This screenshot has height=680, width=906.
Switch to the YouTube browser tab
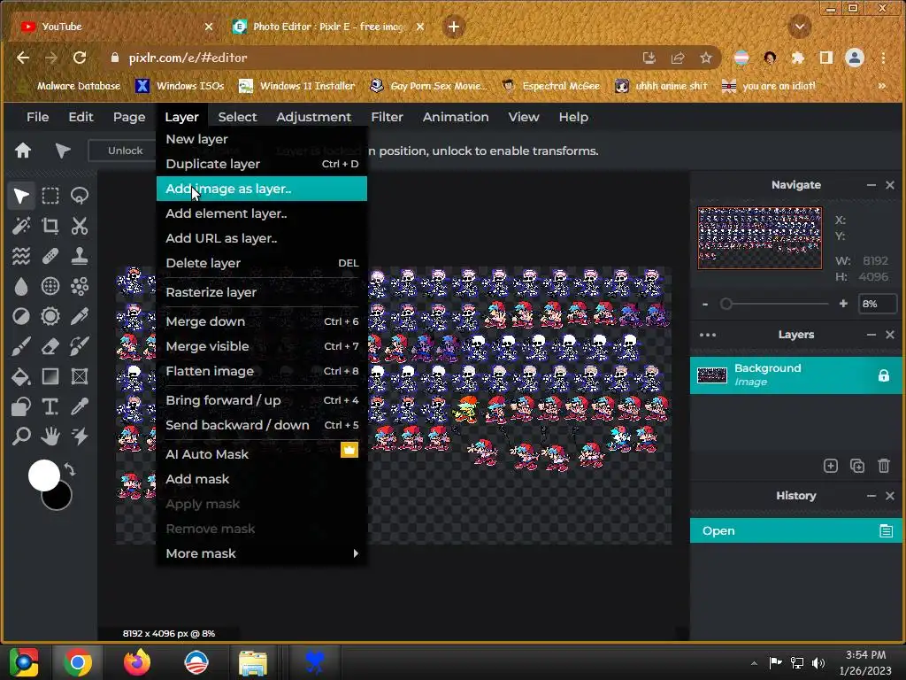[x=116, y=27]
